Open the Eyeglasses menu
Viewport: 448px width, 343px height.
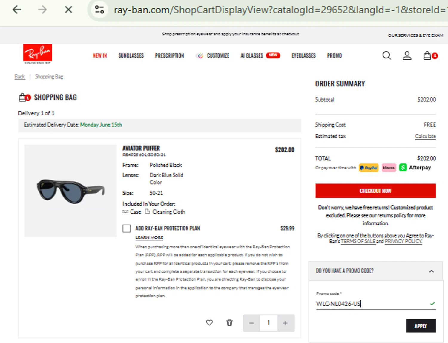click(x=303, y=56)
